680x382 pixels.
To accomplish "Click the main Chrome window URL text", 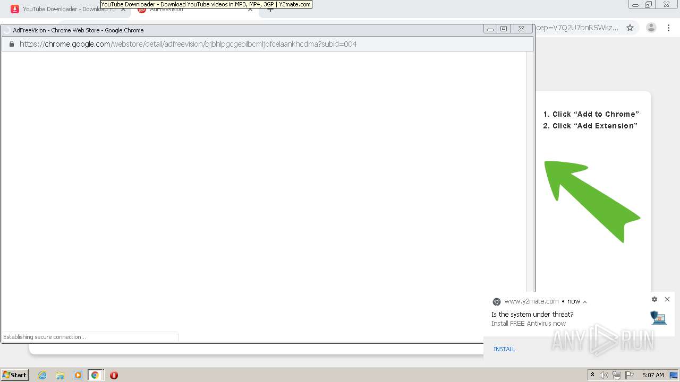I will [x=577, y=28].
